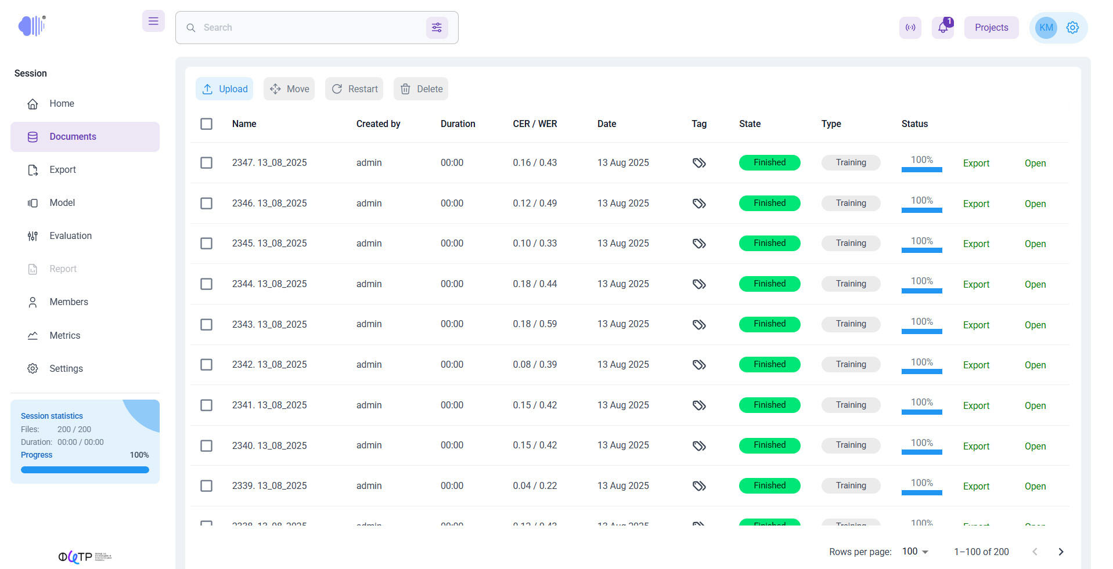Navigate to Evaluation in sidebar
Image resolution: width=1113 pixels, height=569 pixels.
coord(70,236)
